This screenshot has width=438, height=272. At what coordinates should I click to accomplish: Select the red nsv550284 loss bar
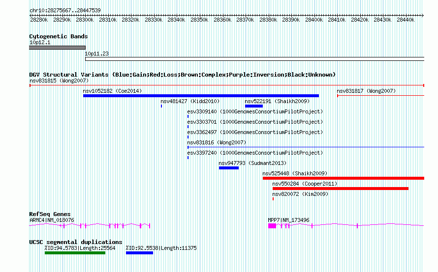tap(341, 189)
